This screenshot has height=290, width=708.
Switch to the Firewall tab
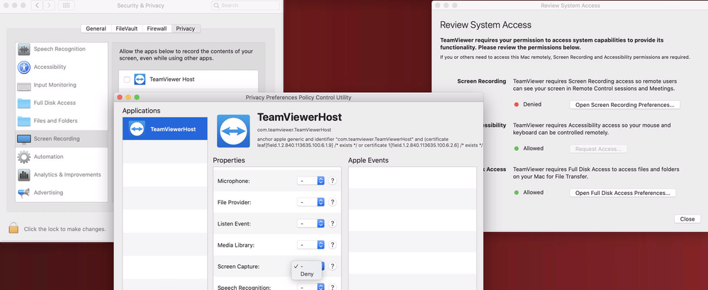point(157,28)
